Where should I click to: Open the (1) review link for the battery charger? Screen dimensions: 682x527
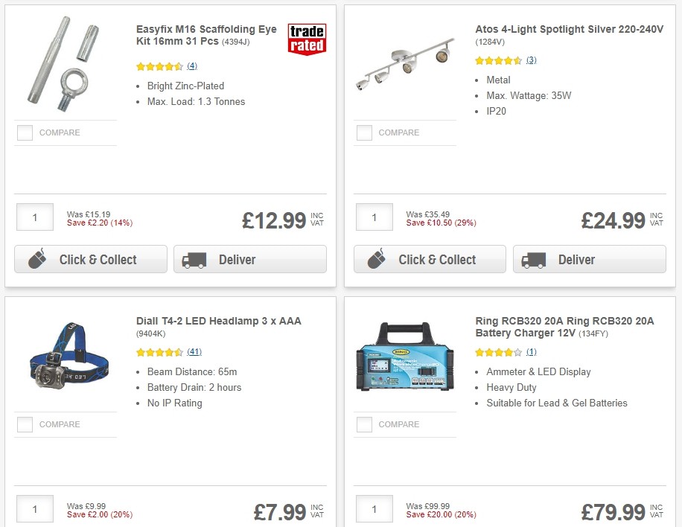pyautogui.click(x=532, y=352)
